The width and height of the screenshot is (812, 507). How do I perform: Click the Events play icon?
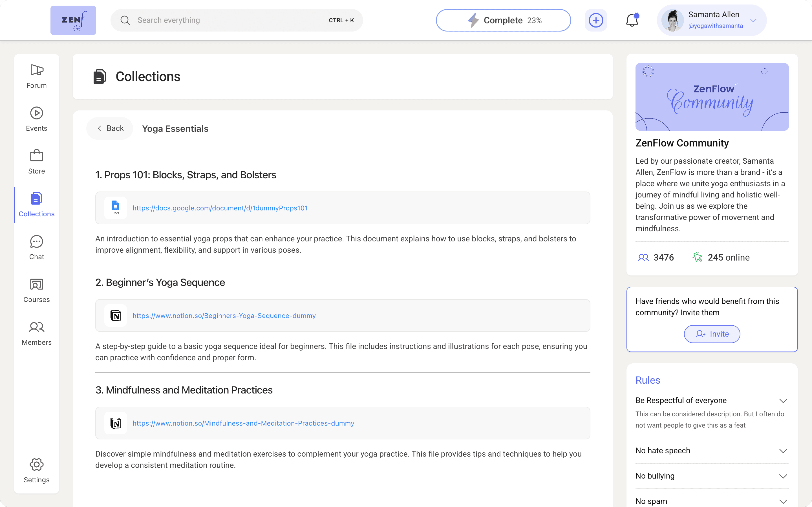[x=37, y=113]
